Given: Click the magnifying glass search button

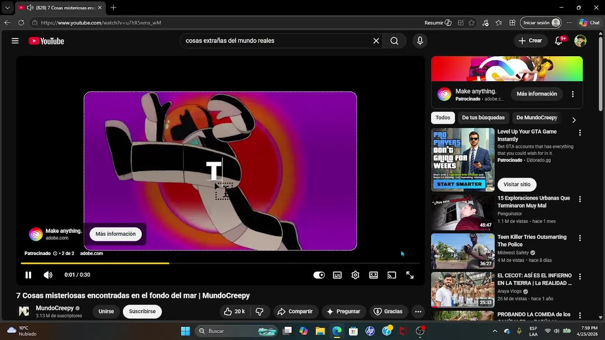Looking at the screenshot, I should 394,41.
